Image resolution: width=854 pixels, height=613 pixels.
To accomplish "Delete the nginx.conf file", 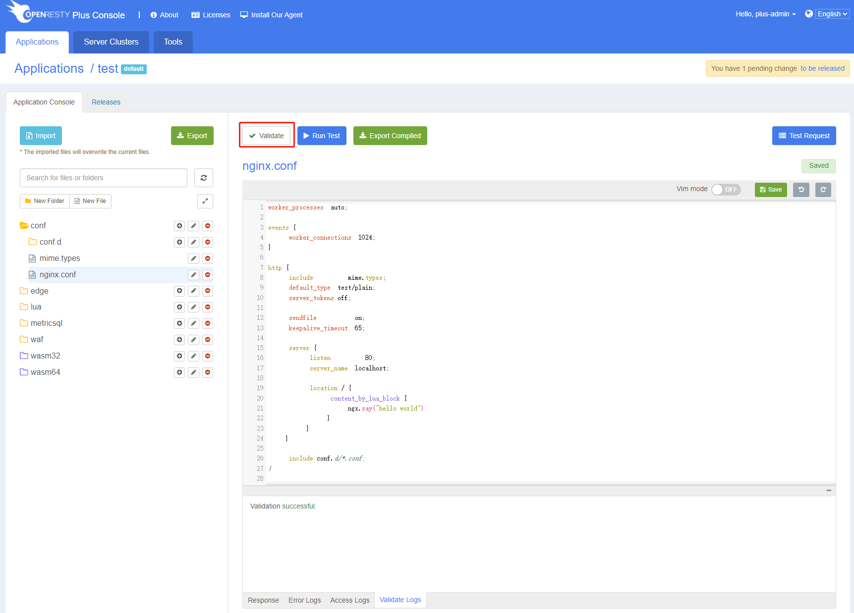I will tap(208, 275).
